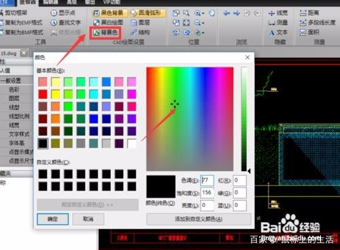Switch to the 高级 advanced ribbon tab
Image resolution: width=340 pixels, height=250 pixels.
(x=71, y=2)
